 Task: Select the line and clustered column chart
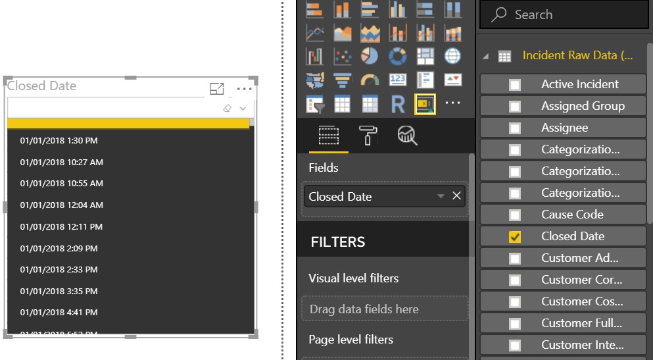425,33
